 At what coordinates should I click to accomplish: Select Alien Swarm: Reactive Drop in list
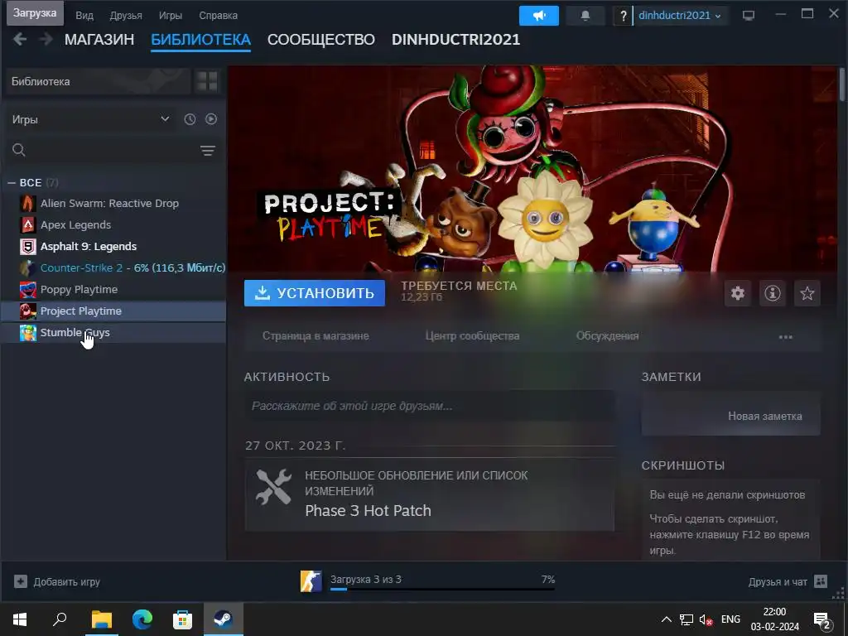point(113,204)
